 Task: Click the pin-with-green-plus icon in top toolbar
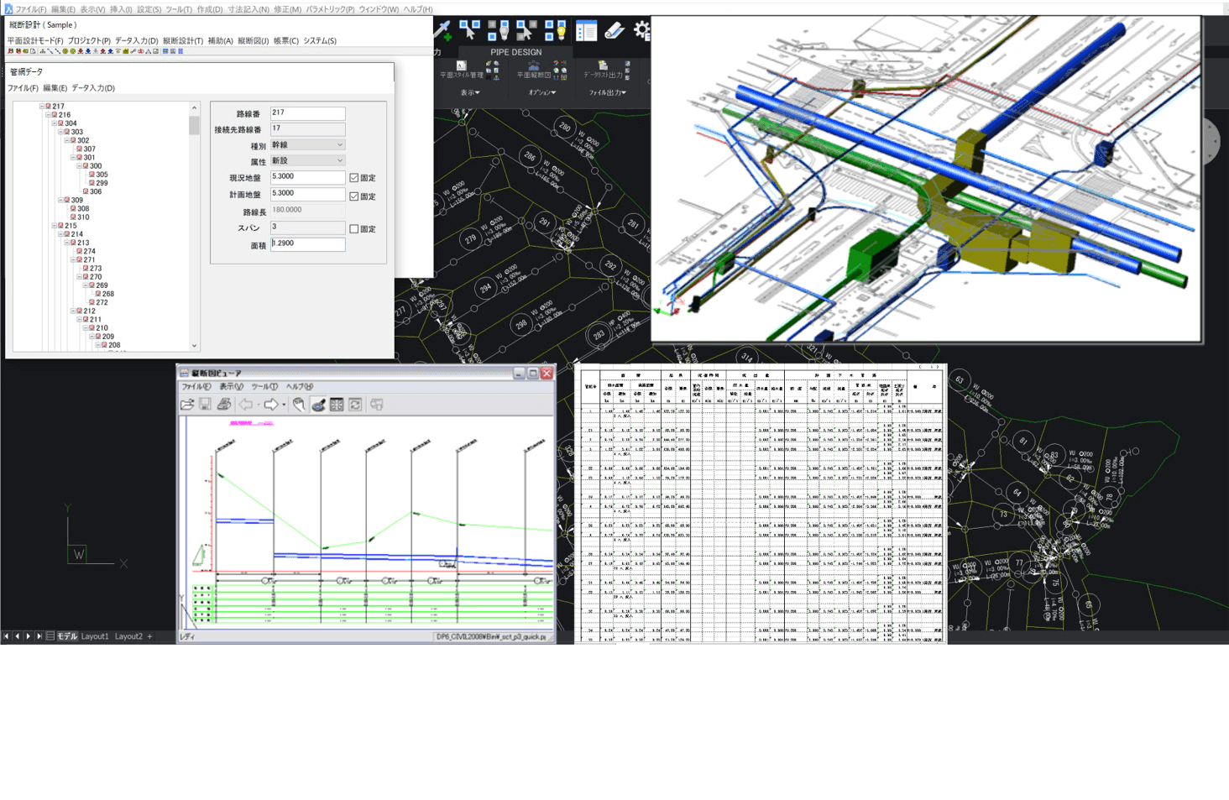pyautogui.click(x=443, y=31)
